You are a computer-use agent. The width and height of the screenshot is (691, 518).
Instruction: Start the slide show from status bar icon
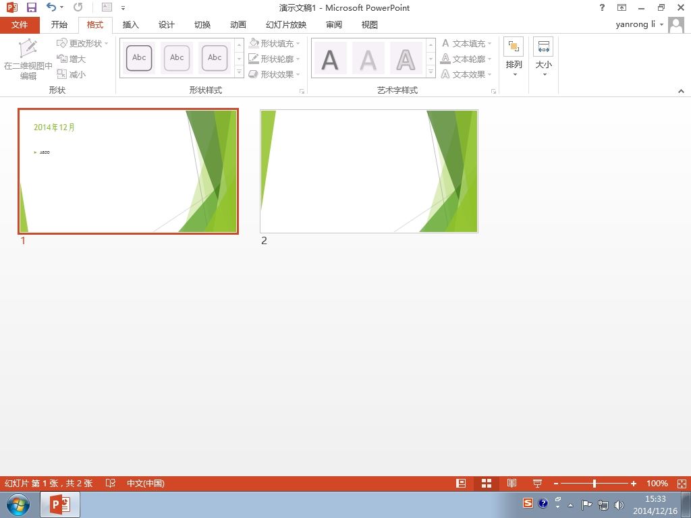pos(537,483)
